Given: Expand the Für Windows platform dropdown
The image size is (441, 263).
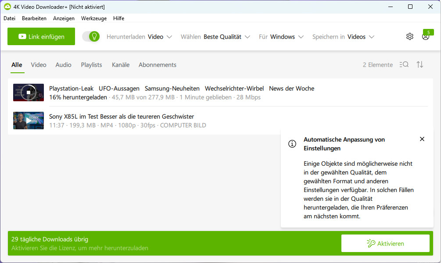Looking at the screenshot, I should click(x=281, y=37).
